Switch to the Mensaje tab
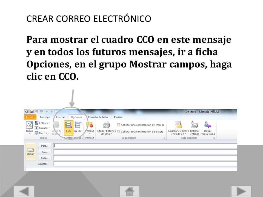The height and width of the screenshot is (197, 263). [x=45, y=117]
